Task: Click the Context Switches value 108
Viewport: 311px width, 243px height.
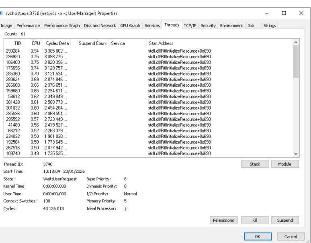Action: [47, 201]
